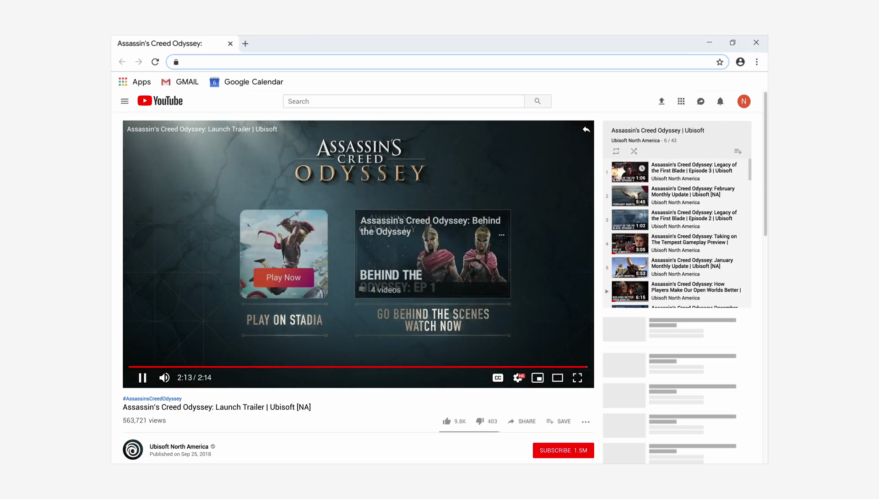
Task: Open the video settings gear icon
Action: (x=518, y=378)
